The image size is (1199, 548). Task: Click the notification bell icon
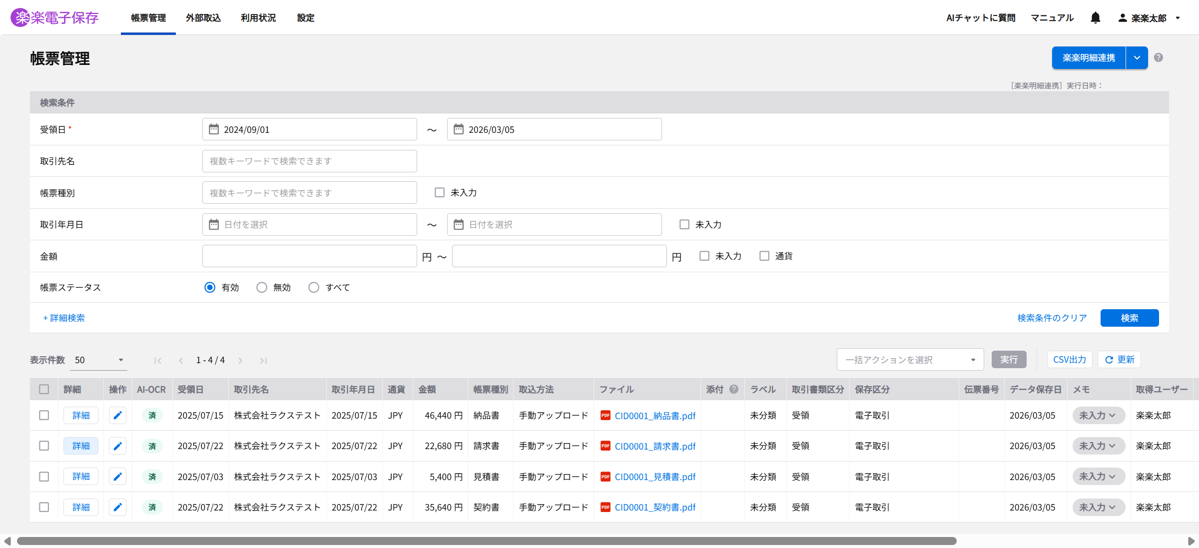(x=1095, y=18)
